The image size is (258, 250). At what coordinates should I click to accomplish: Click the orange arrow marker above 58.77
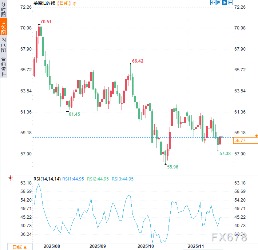point(257,135)
